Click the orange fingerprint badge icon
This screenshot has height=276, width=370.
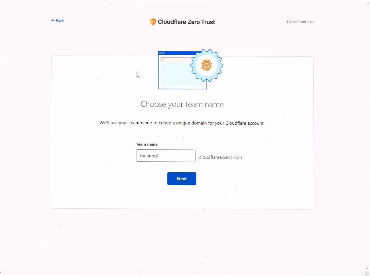[x=207, y=66]
